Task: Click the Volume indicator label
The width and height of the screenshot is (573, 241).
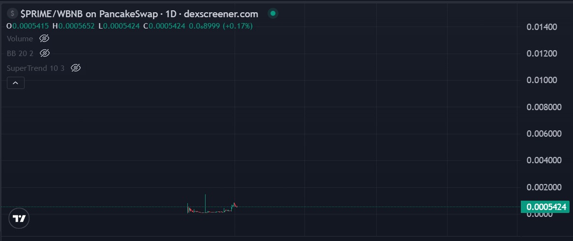Action: [20, 38]
